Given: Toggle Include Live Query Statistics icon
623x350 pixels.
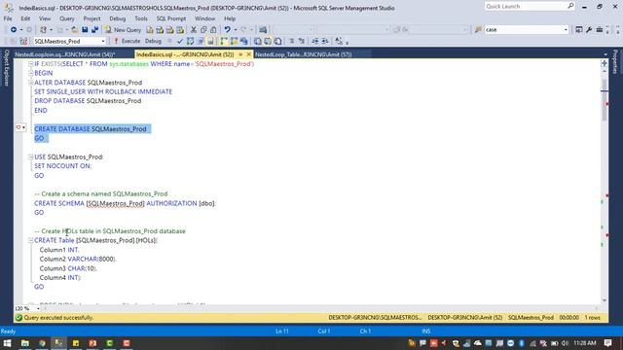Looking at the screenshot, I should point(234,41).
